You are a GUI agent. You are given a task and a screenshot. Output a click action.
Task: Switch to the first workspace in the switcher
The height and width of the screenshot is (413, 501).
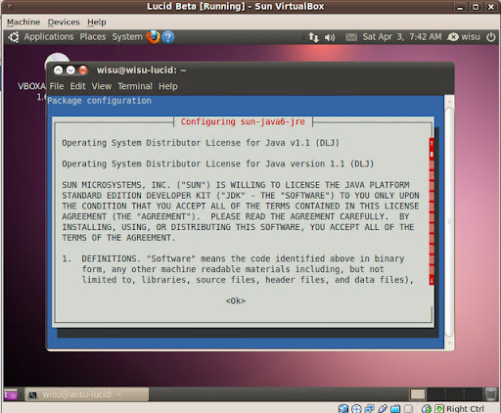point(418,394)
